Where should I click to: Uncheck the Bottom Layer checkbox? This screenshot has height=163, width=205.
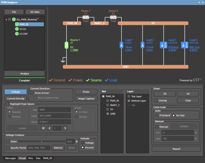(129, 100)
